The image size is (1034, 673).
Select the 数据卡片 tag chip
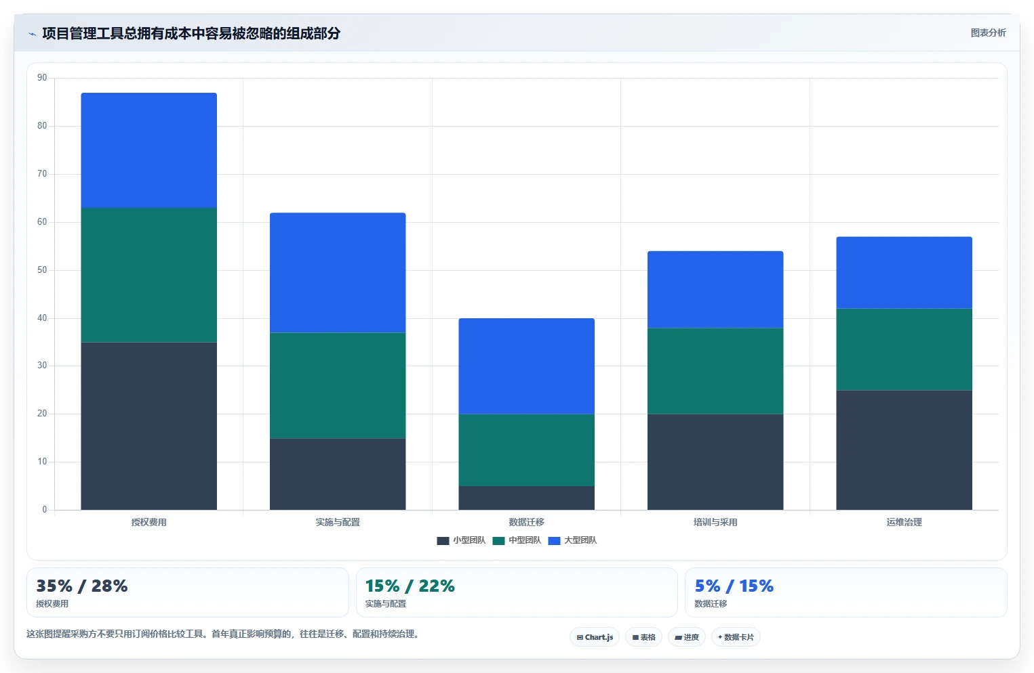point(736,637)
